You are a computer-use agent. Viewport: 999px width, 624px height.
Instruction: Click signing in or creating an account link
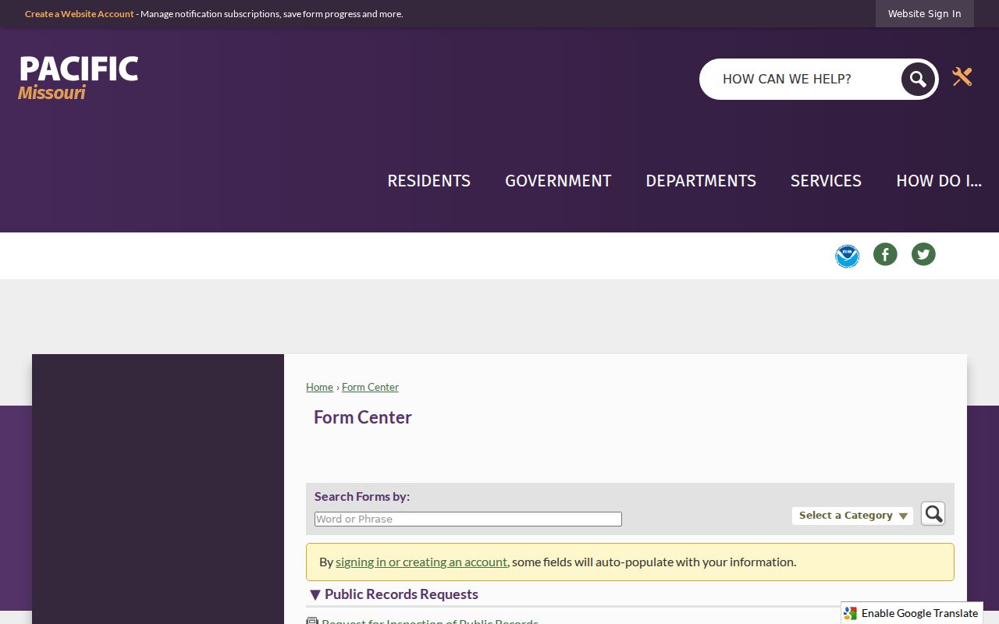coord(421,562)
